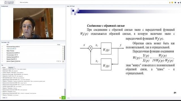Click presenter person icon for Денисова Людмила
The height and width of the screenshot is (101, 181).
pyautogui.click(x=63, y=61)
